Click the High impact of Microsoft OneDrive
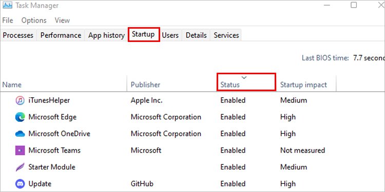The width and height of the screenshot is (385, 192). tap(288, 134)
